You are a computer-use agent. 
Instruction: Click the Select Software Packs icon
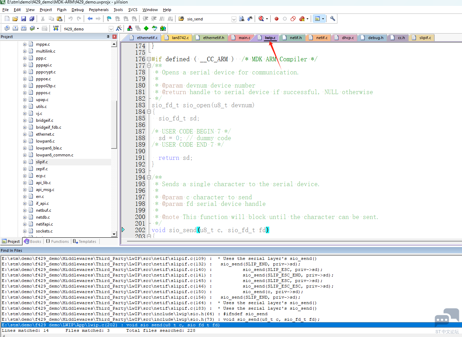tap(155, 28)
